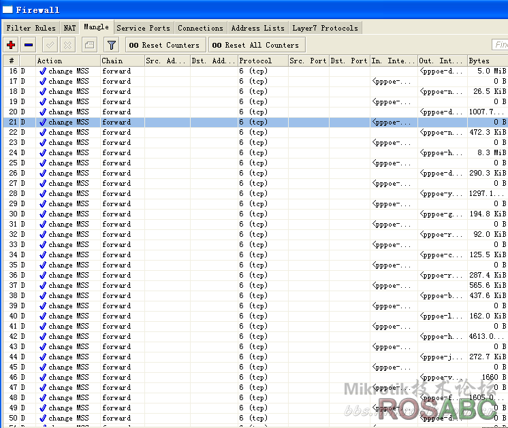Viewport: 508px width, 428px height.
Task: Sort by the Src. Address column header
Action: [167, 61]
